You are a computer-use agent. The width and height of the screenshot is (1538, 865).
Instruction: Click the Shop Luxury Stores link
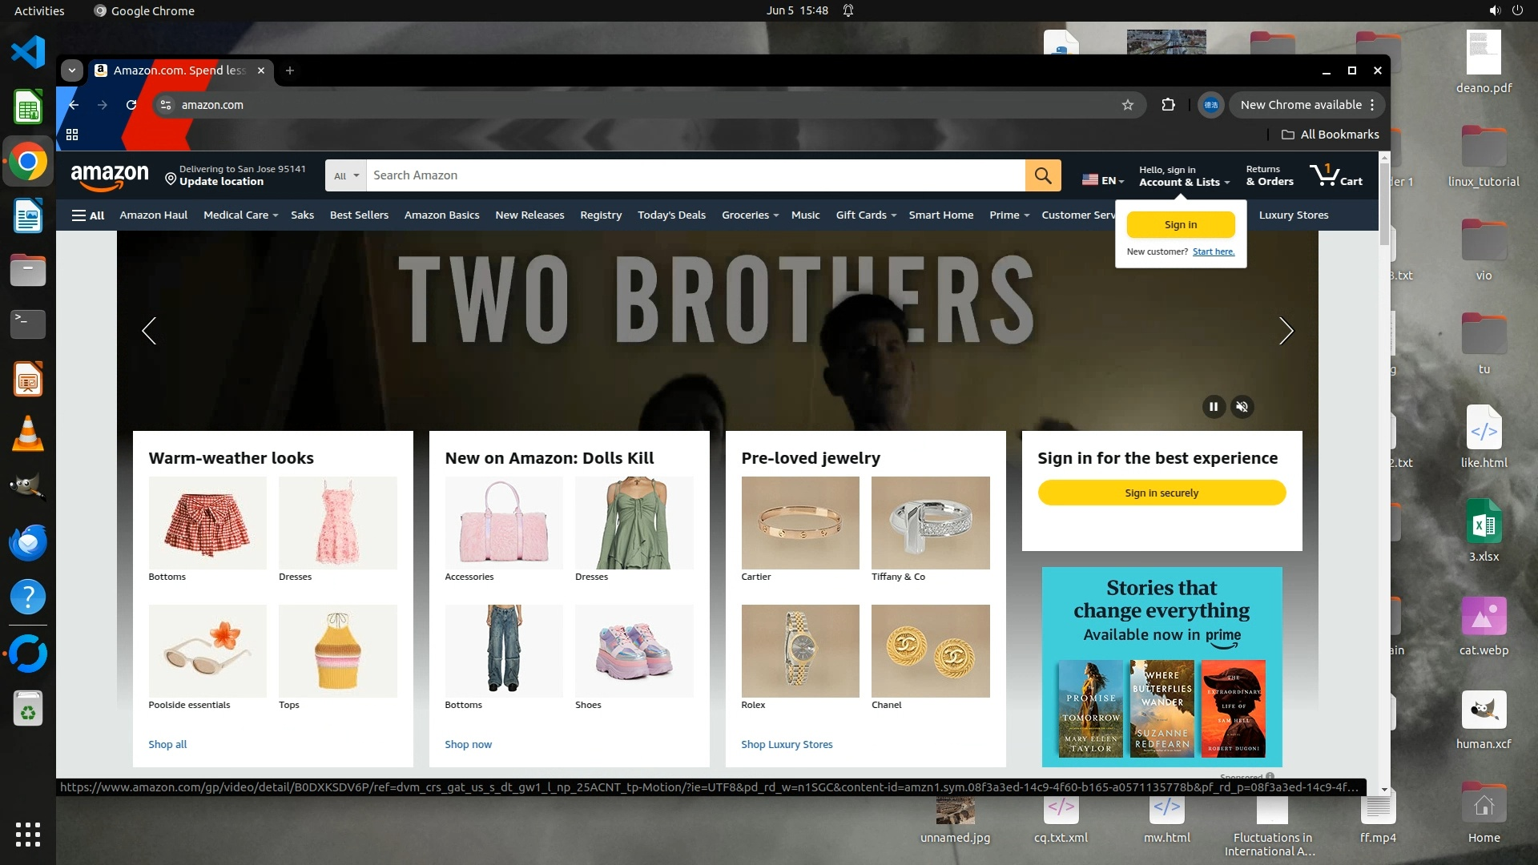tap(787, 744)
